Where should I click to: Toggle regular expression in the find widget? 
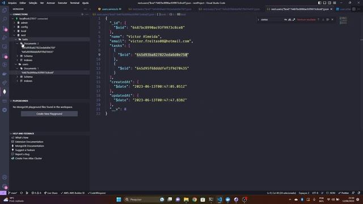pos(294,20)
